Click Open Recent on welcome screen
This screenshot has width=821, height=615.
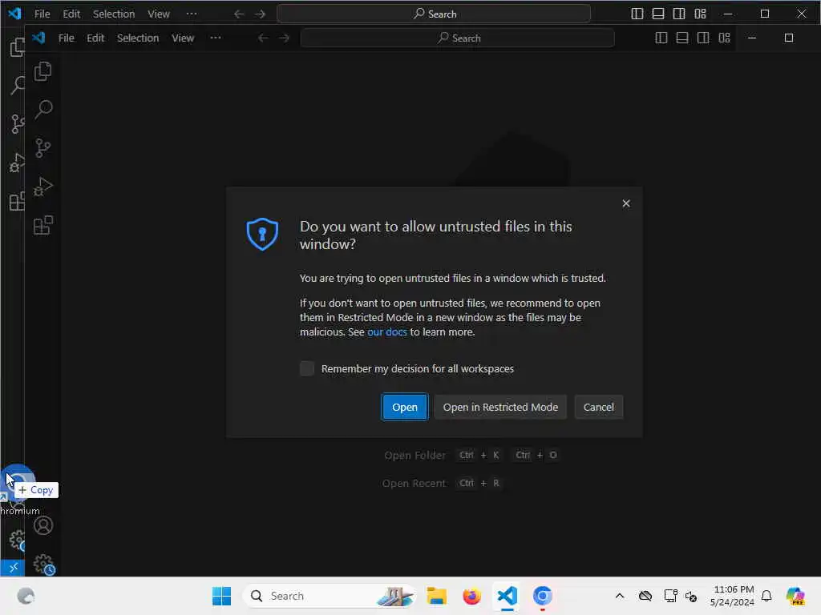[x=414, y=483]
